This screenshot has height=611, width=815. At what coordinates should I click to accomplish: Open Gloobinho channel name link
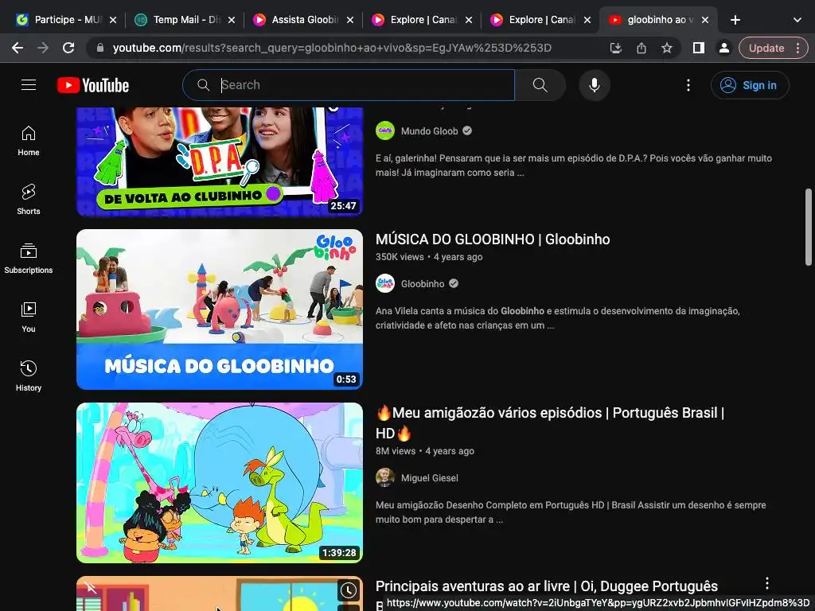(423, 284)
